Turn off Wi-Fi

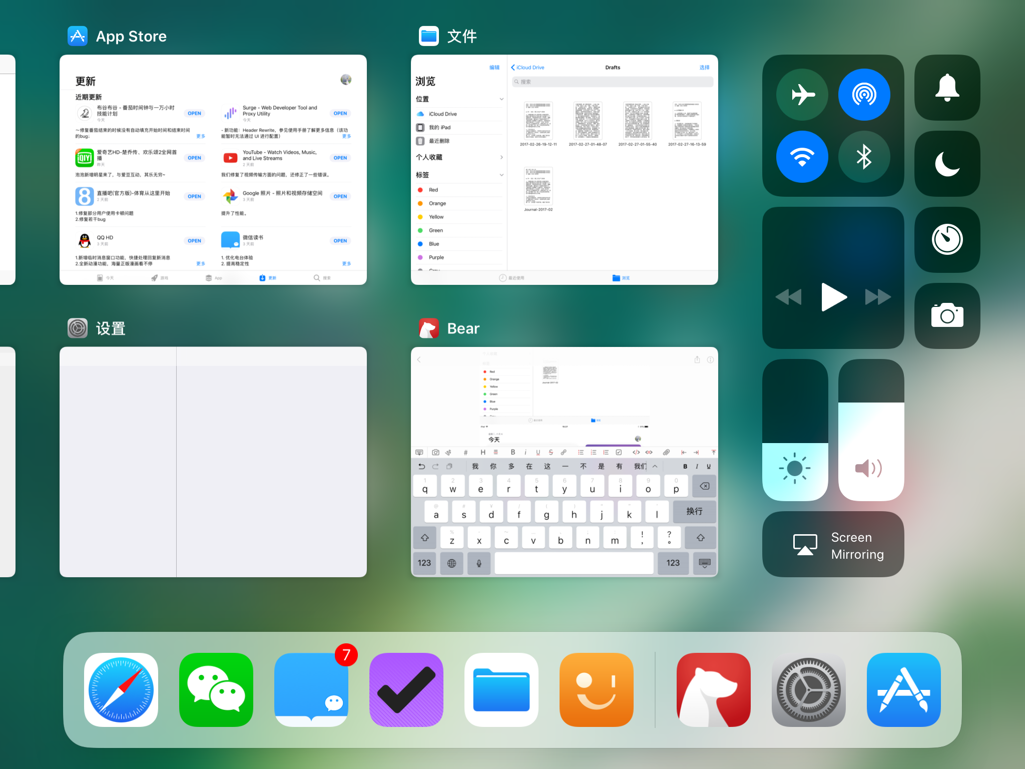(802, 157)
